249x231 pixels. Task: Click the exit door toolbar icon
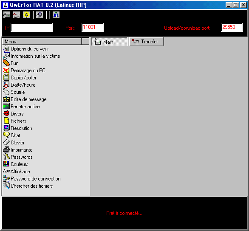[x=56, y=15]
